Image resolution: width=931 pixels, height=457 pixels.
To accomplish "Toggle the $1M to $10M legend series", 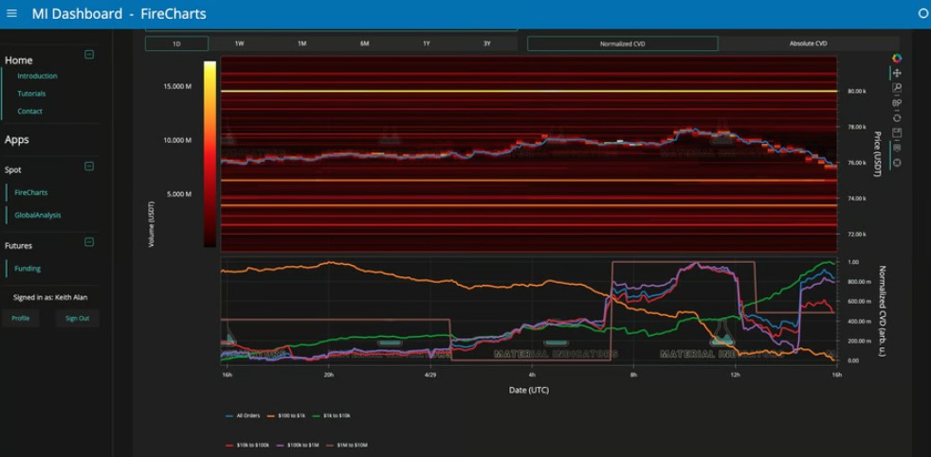I will click(349, 445).
